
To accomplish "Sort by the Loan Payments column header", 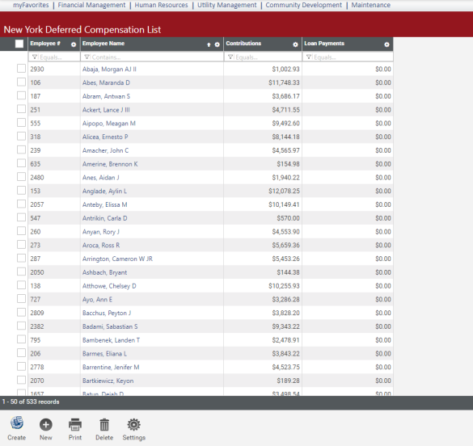I will (x=324, y=44).
